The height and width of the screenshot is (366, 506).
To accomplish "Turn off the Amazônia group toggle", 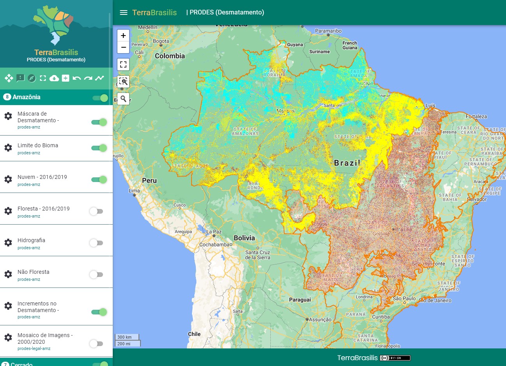I will pos(100,98).
